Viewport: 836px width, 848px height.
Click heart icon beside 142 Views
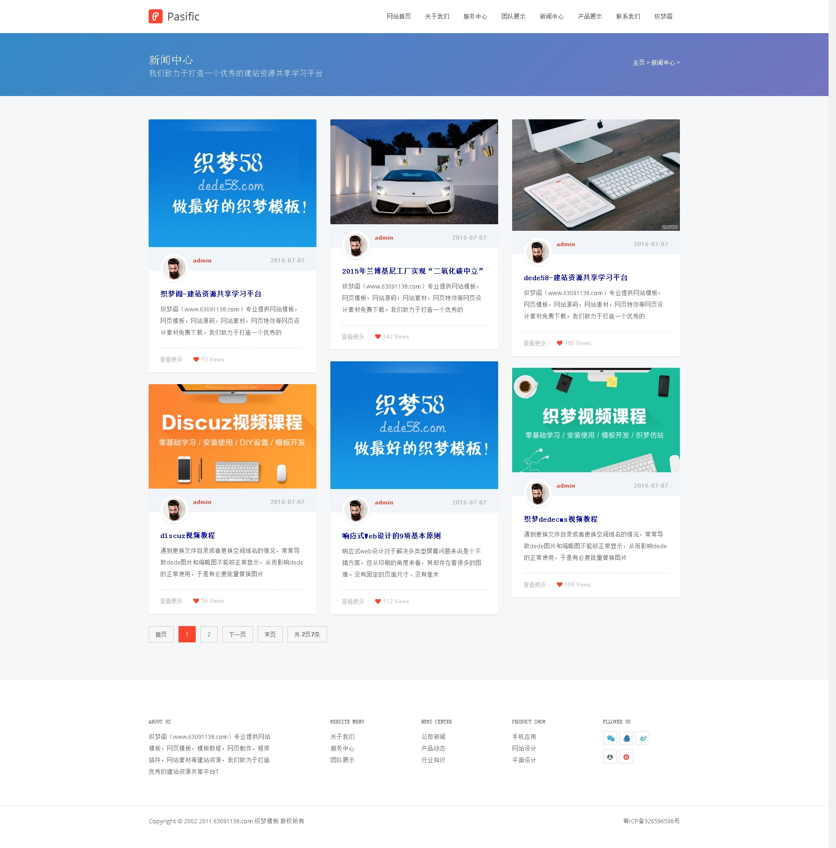click(x=378, y=337)
